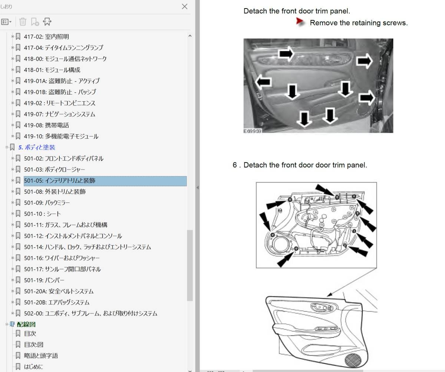The width and height of the screenshot is (445, 372).
Task: Open bookmark 501-02: フロントエンドボディパネル
Action: tap(64, 158)
